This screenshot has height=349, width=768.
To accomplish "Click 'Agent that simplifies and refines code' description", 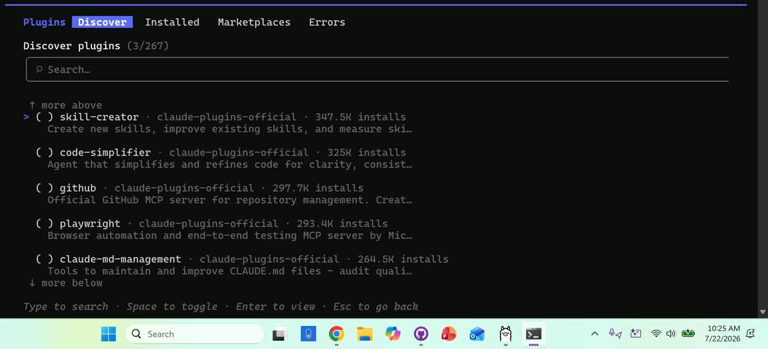I will tap(230, 164).
